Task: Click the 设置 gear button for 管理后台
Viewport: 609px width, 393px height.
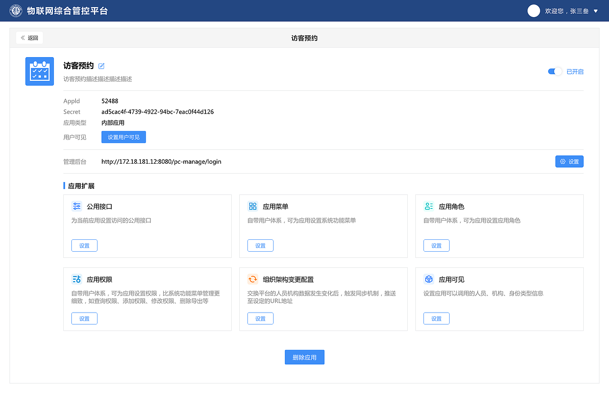Action: tap(569, 161)
